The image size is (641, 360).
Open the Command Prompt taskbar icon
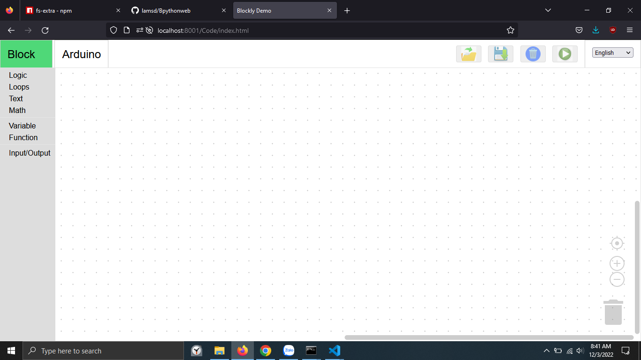pos(311,351)
